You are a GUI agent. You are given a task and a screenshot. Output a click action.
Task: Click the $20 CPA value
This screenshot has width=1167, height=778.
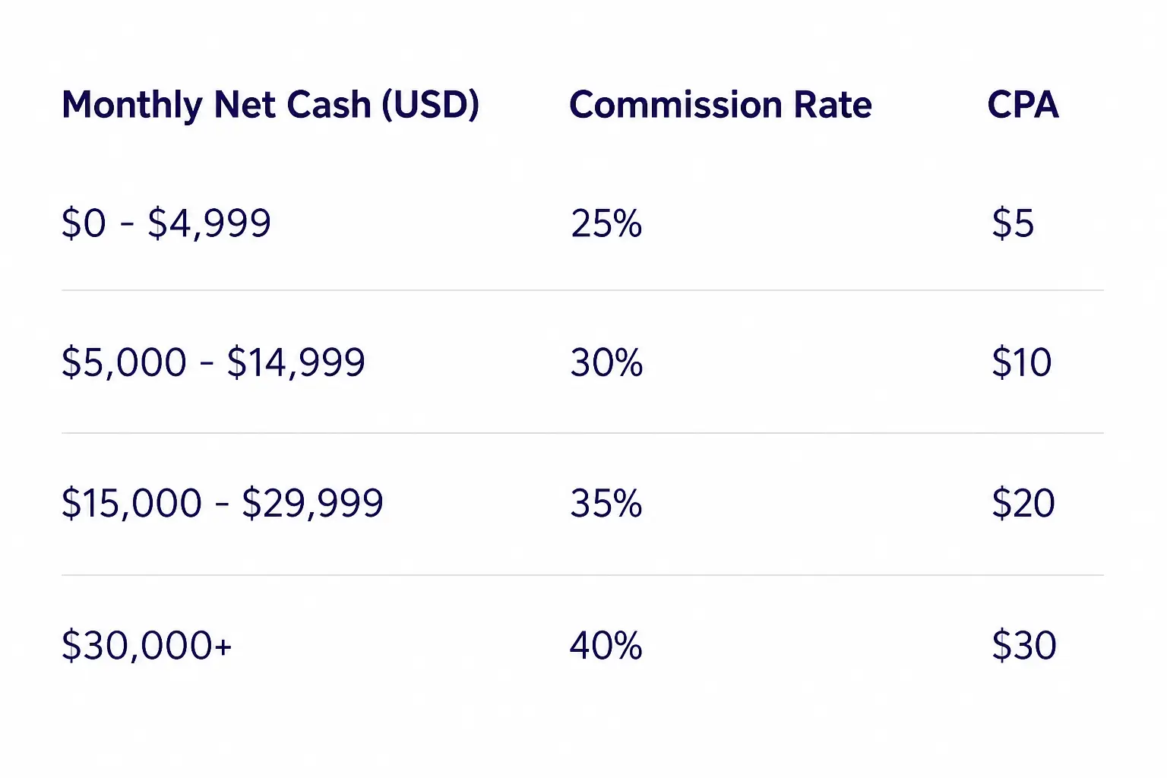(1023, 504)
